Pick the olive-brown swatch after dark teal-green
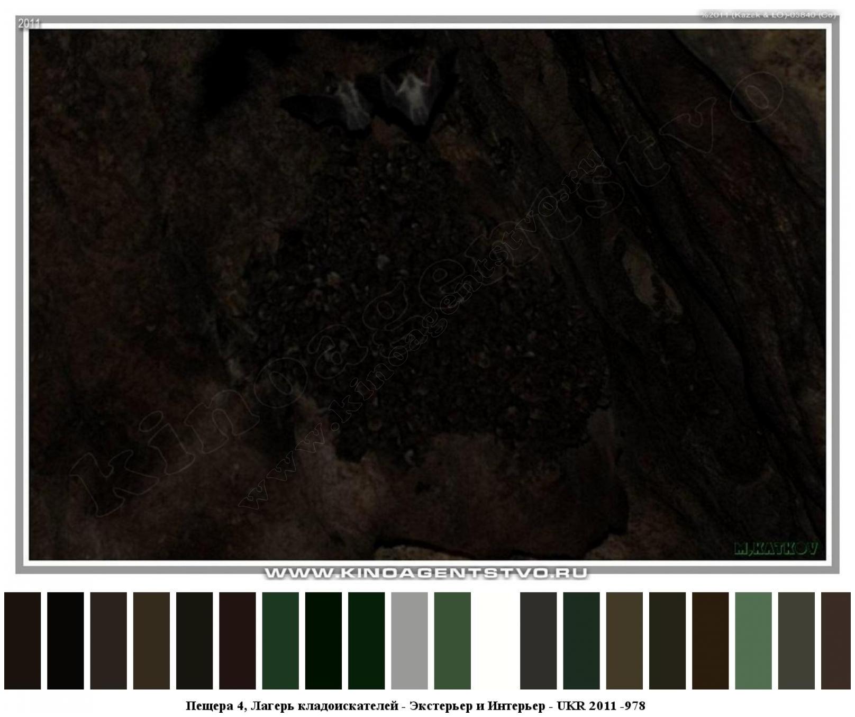Screen dimensions: 855x717 624,641
